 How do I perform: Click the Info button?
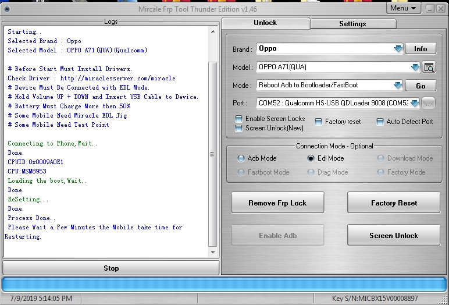click(421, 49)
